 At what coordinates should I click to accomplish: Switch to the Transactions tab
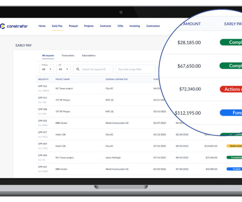click(x=68, y=55)
